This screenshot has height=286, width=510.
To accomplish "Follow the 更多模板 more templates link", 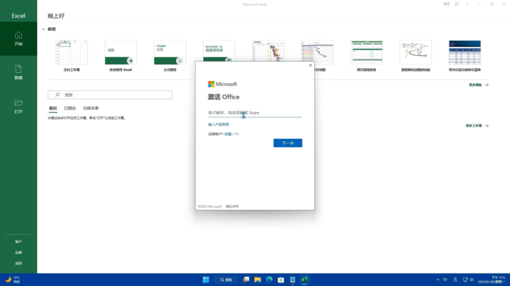I will [478, 85].
